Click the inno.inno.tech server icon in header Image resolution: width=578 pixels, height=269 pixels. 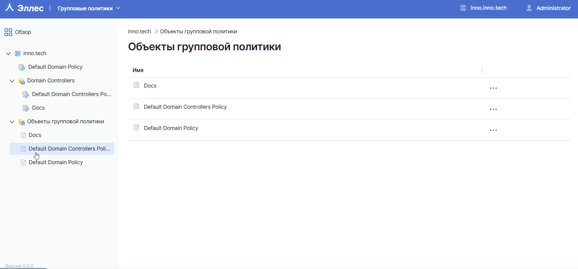coord(463,8)
